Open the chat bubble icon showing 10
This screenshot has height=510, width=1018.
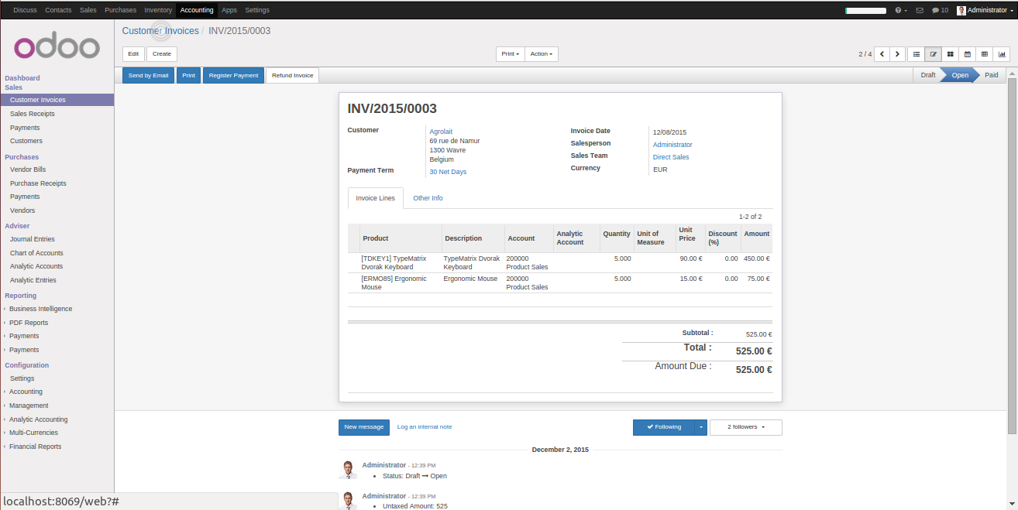(940, 10)
